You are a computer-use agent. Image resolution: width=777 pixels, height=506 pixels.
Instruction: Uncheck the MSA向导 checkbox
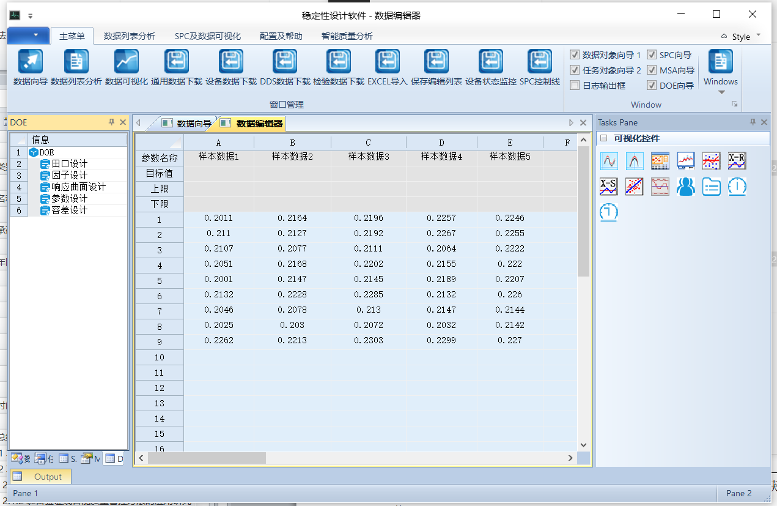pyautogui.click(x=652, y=70)
